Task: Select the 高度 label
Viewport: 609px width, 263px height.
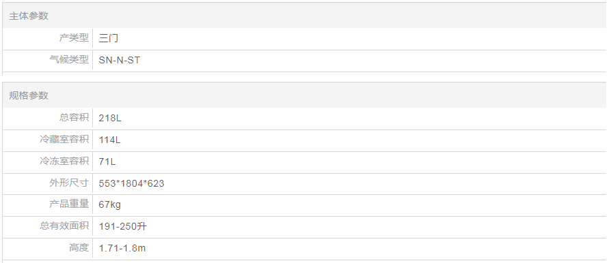Action: click(79, 247)
